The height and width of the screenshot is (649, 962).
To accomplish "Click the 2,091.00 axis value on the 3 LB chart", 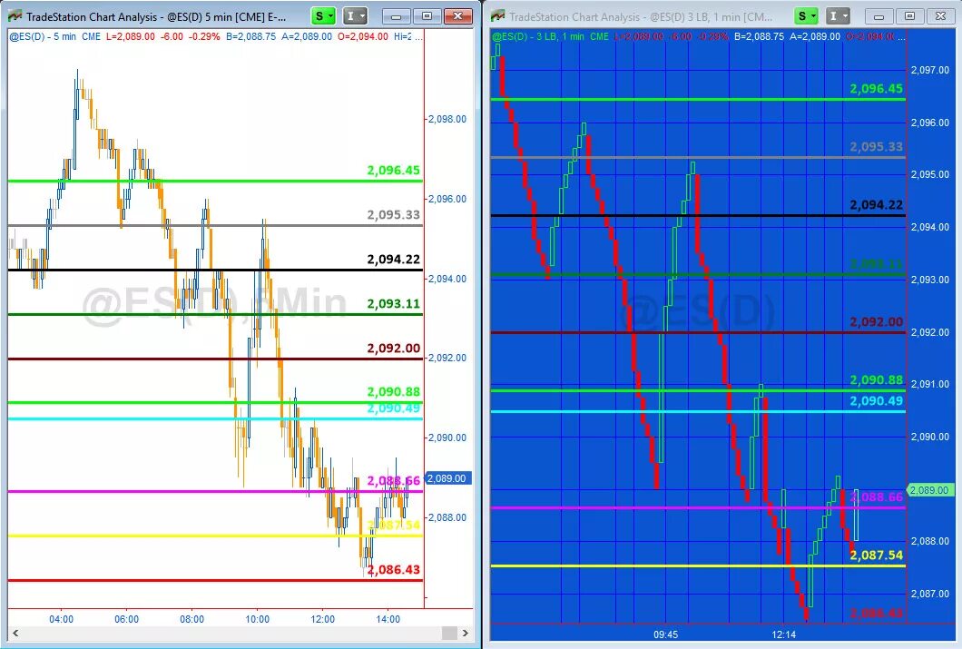I will click(929, 384).
